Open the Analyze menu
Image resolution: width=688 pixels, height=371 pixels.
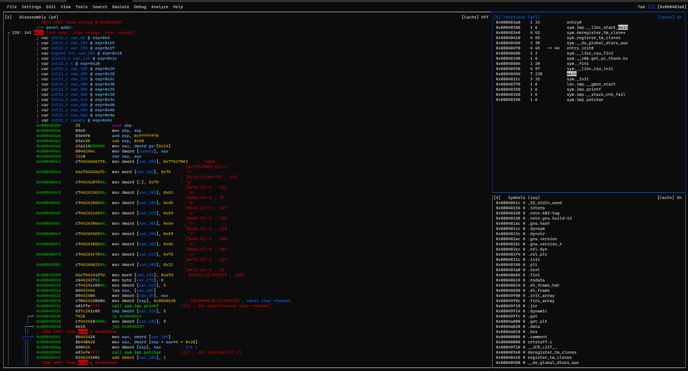[x=159, y=7]
